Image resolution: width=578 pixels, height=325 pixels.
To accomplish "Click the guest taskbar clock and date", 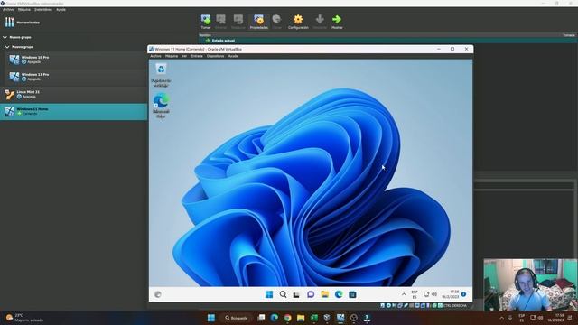I will click(x=451, y=294).
